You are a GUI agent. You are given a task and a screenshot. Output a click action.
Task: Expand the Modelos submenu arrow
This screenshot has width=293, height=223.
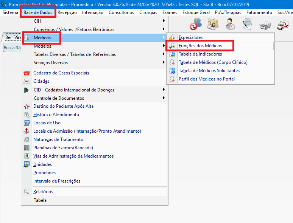(164, 45)
